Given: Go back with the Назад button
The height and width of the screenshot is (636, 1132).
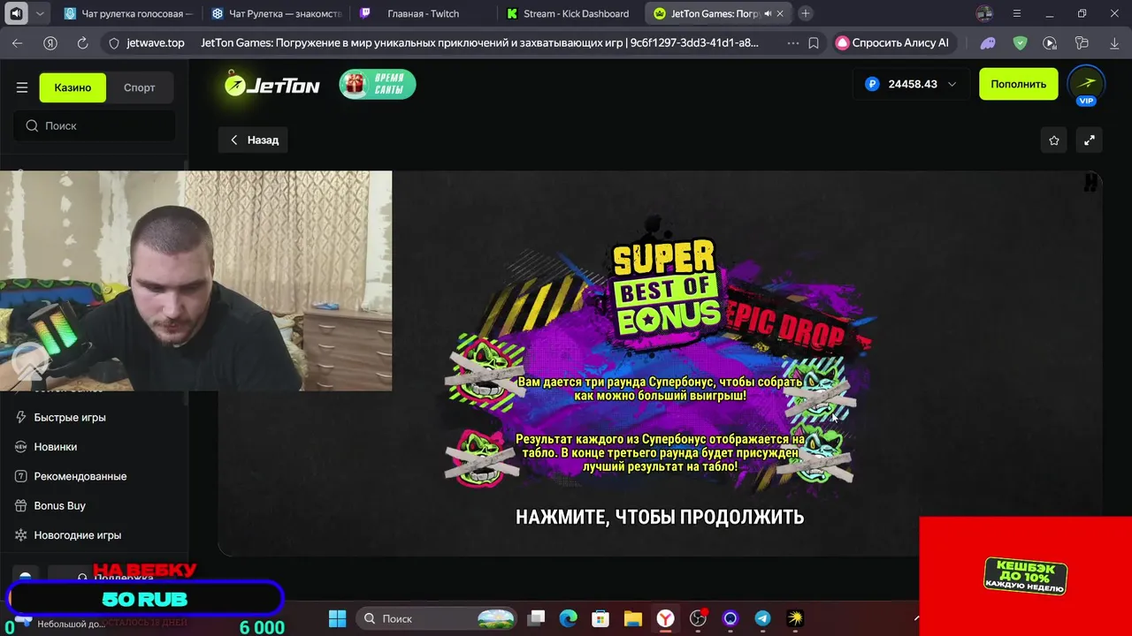Looking at the screenshot, I should pyautogui.click(x=254, y=140).
